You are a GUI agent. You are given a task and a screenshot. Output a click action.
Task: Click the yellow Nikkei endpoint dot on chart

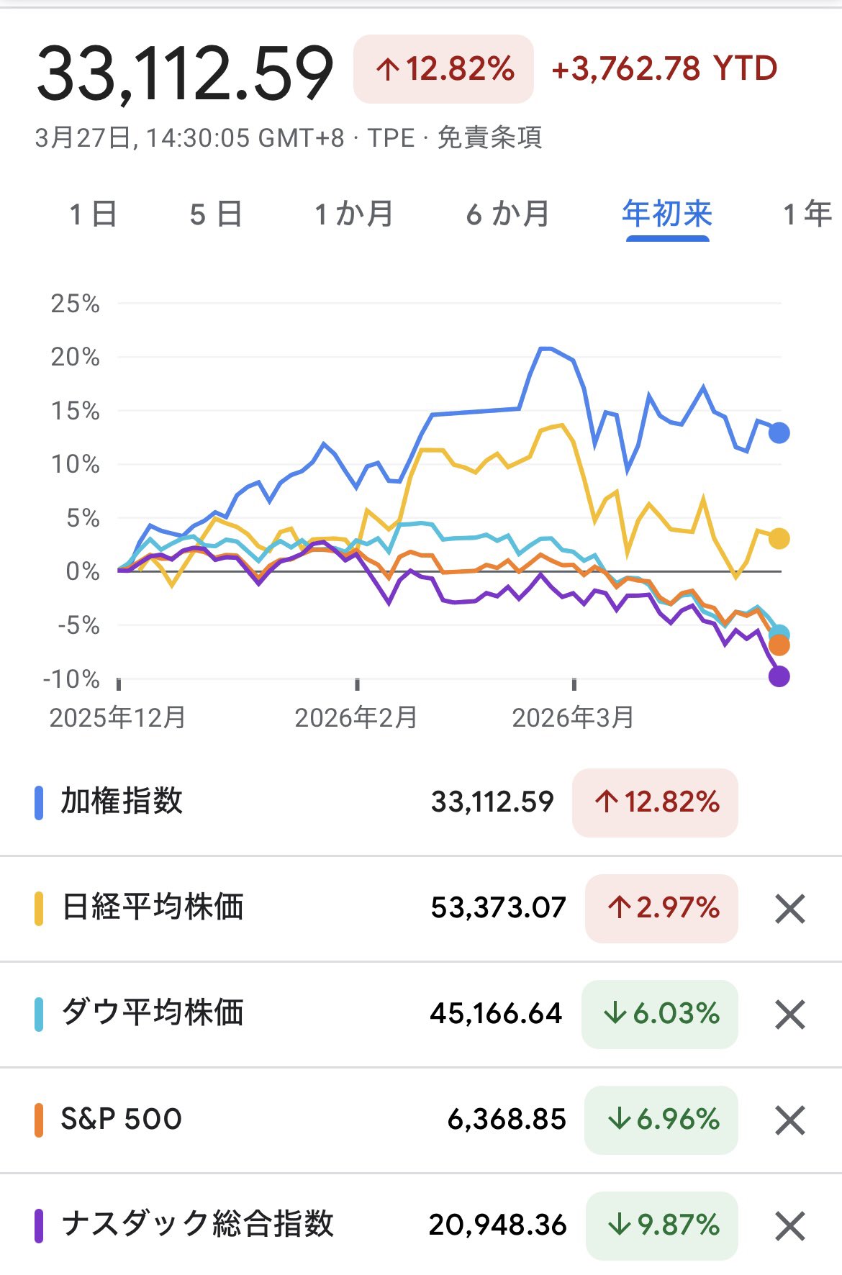tap(779, 538)
